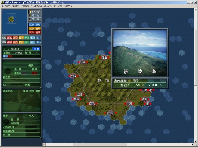Select the 台霞 city hex
The image size is (198, 148).
click(73, 76)
